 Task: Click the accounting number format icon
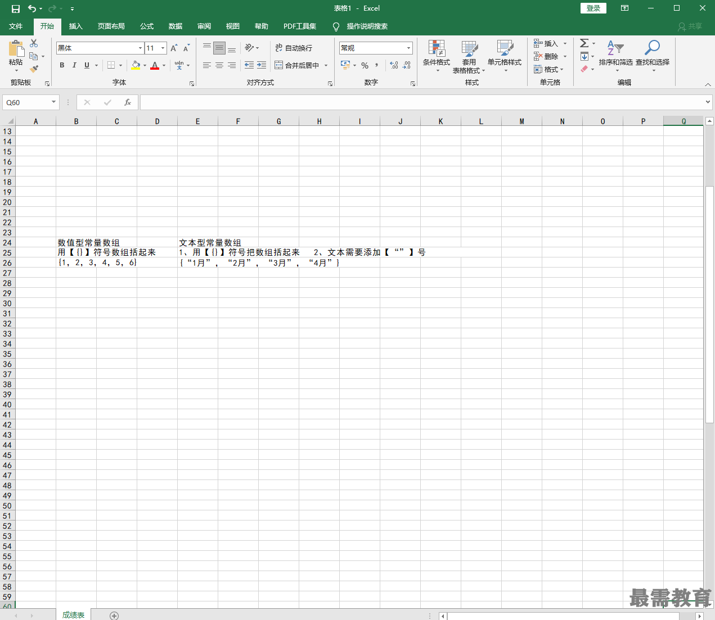pyautogui.click(x=345, y=65)
